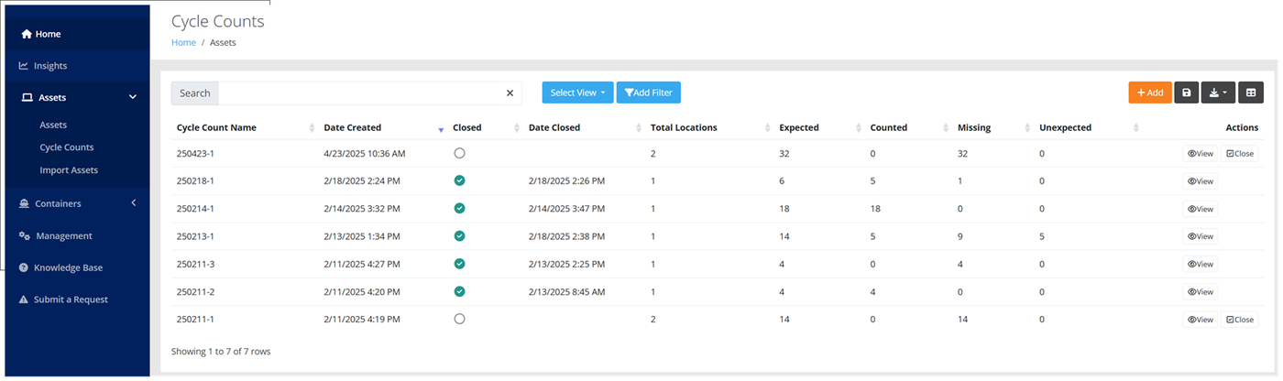Click date closed 2/14/2025 3:47 PM
Viewport: 1283px width, 381px height.
(x=566, y=209)
